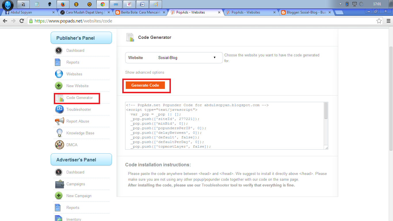Screen dimensions: 393x221
Task: Launch Firefox from the taskbar
Action: click(x=63, y=4)
